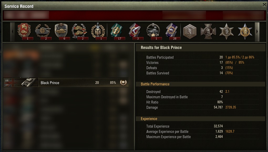Click the sword and shield wreath medal
Viewport: 268px width, 152px height.
coord(98,31)
